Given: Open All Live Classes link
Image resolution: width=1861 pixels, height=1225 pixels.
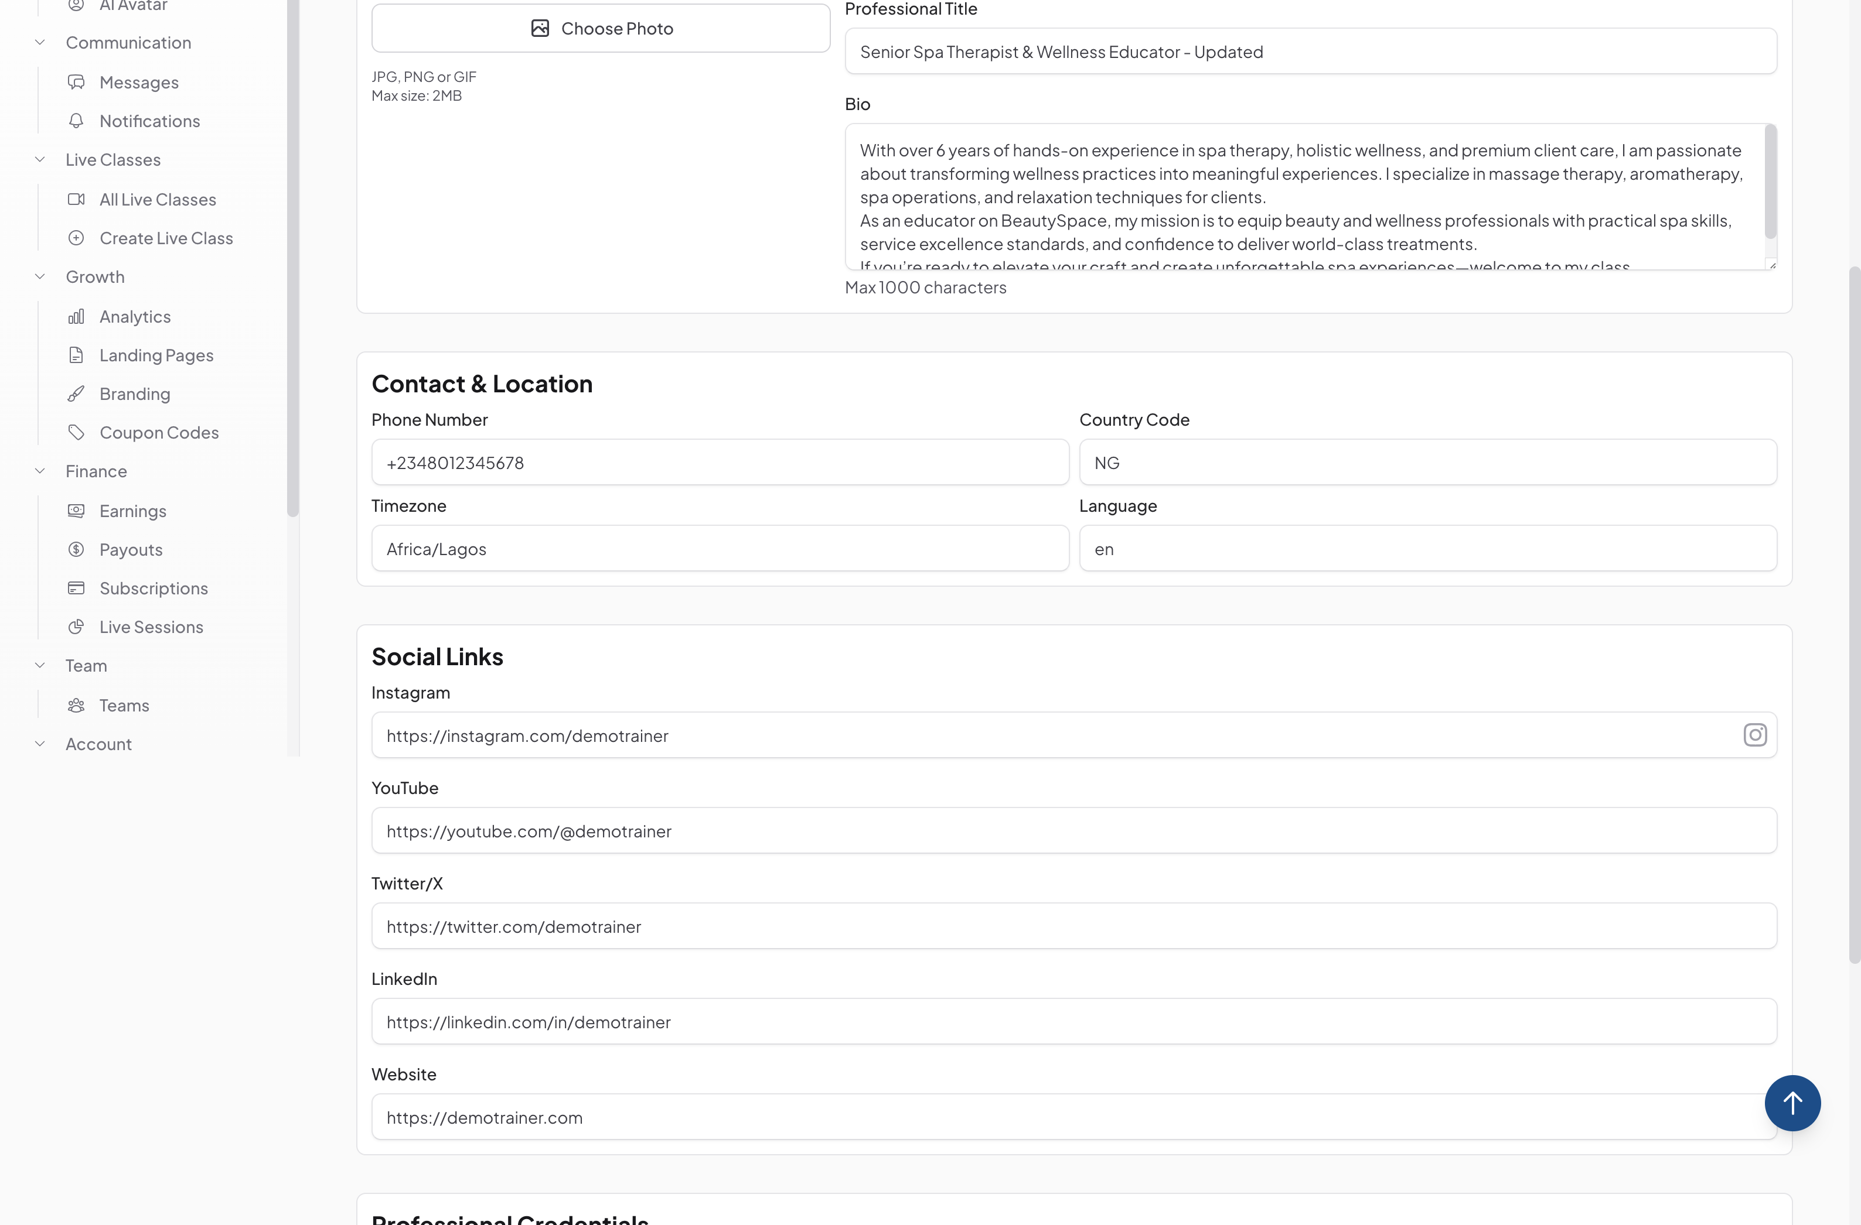Looking at the screenshot, I should point(157,199).
